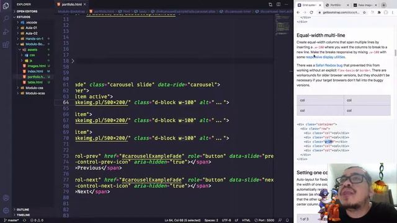The height and width of the screenshot is (223, 397).
Task: Click the feedback icon in status bar
Action: point(280,221)
